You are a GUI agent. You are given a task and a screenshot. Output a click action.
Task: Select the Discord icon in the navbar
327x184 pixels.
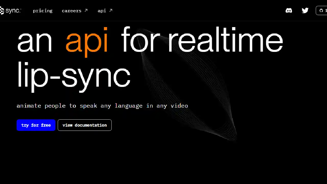pos(289,10)
